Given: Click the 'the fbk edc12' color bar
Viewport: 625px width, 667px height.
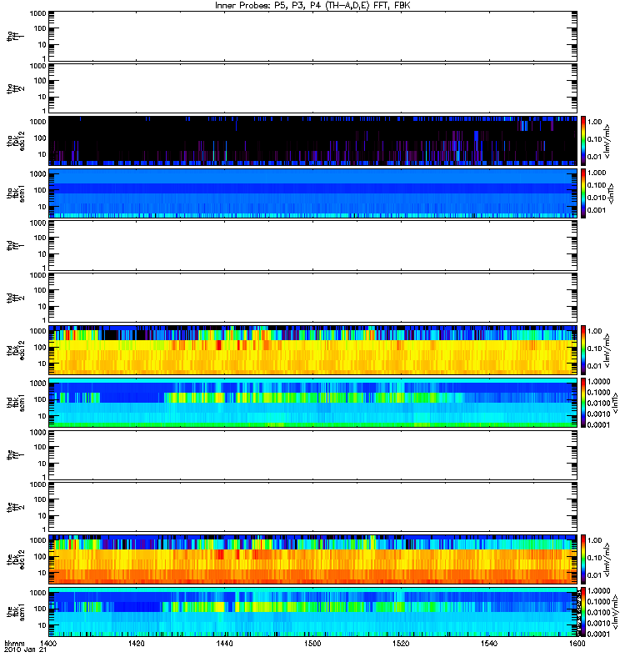Looking at the screenshot, I should (x=583, y=559).
